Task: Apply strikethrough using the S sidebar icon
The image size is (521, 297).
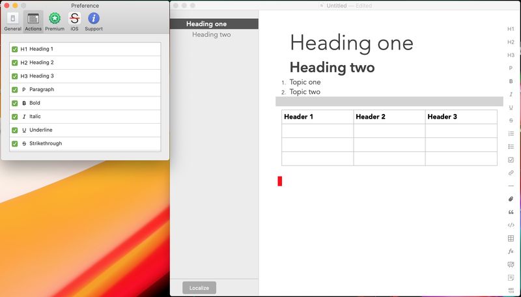Action: (511, 120)
